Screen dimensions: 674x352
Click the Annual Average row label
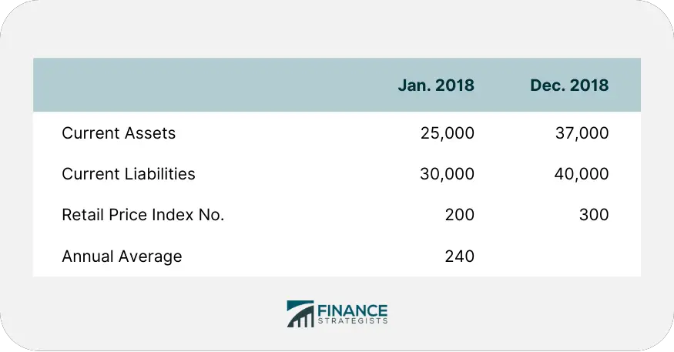click(122, 256)
